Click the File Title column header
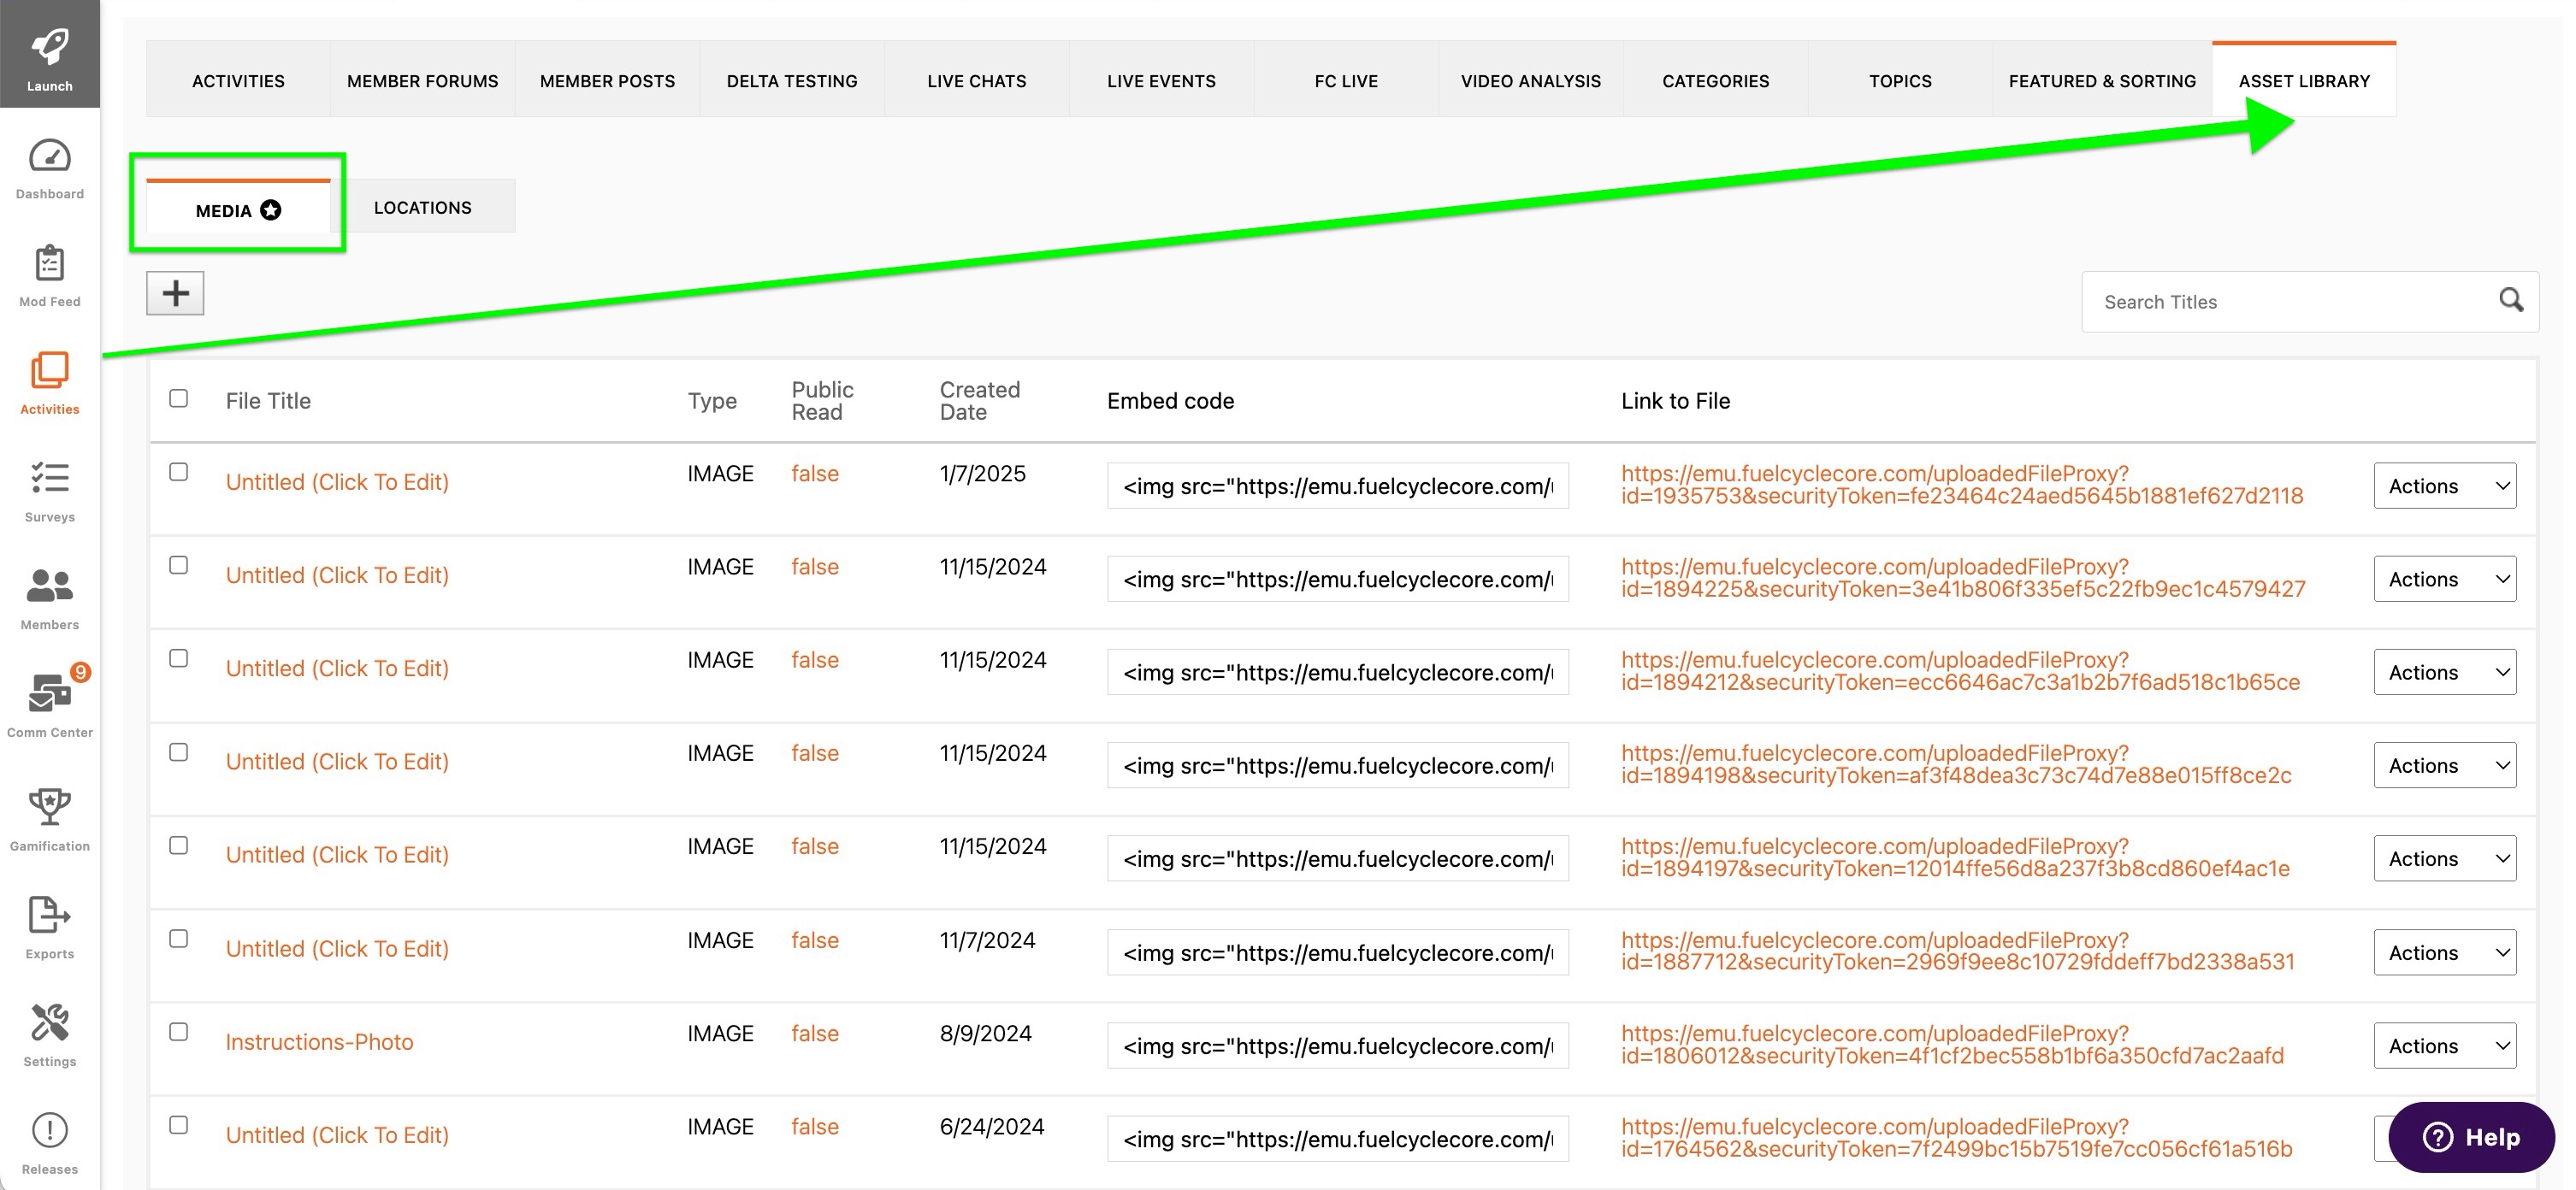This screenshot has width=2576, height=1190. pos(268,401)
